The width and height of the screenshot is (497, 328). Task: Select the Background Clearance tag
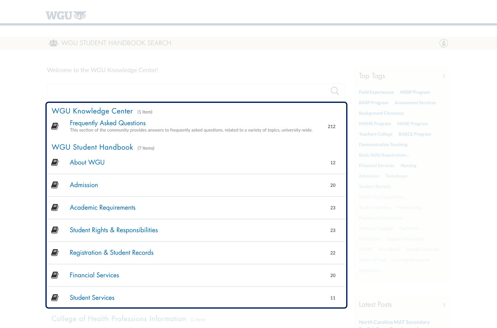(381, 113)
